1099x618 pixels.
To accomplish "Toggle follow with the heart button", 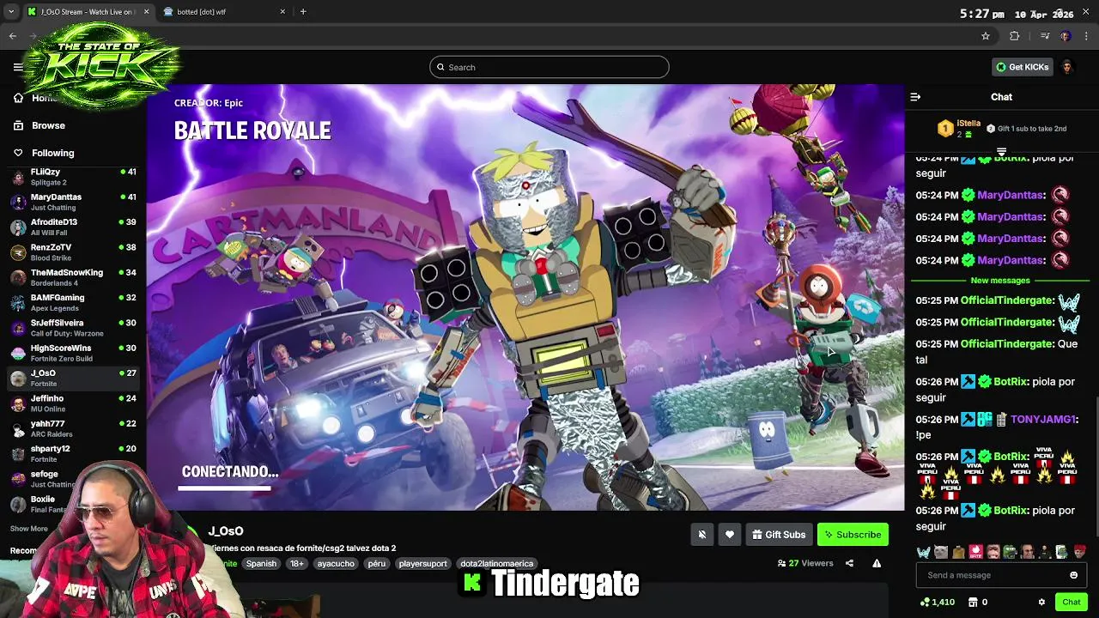I will [x=730, y=535].
